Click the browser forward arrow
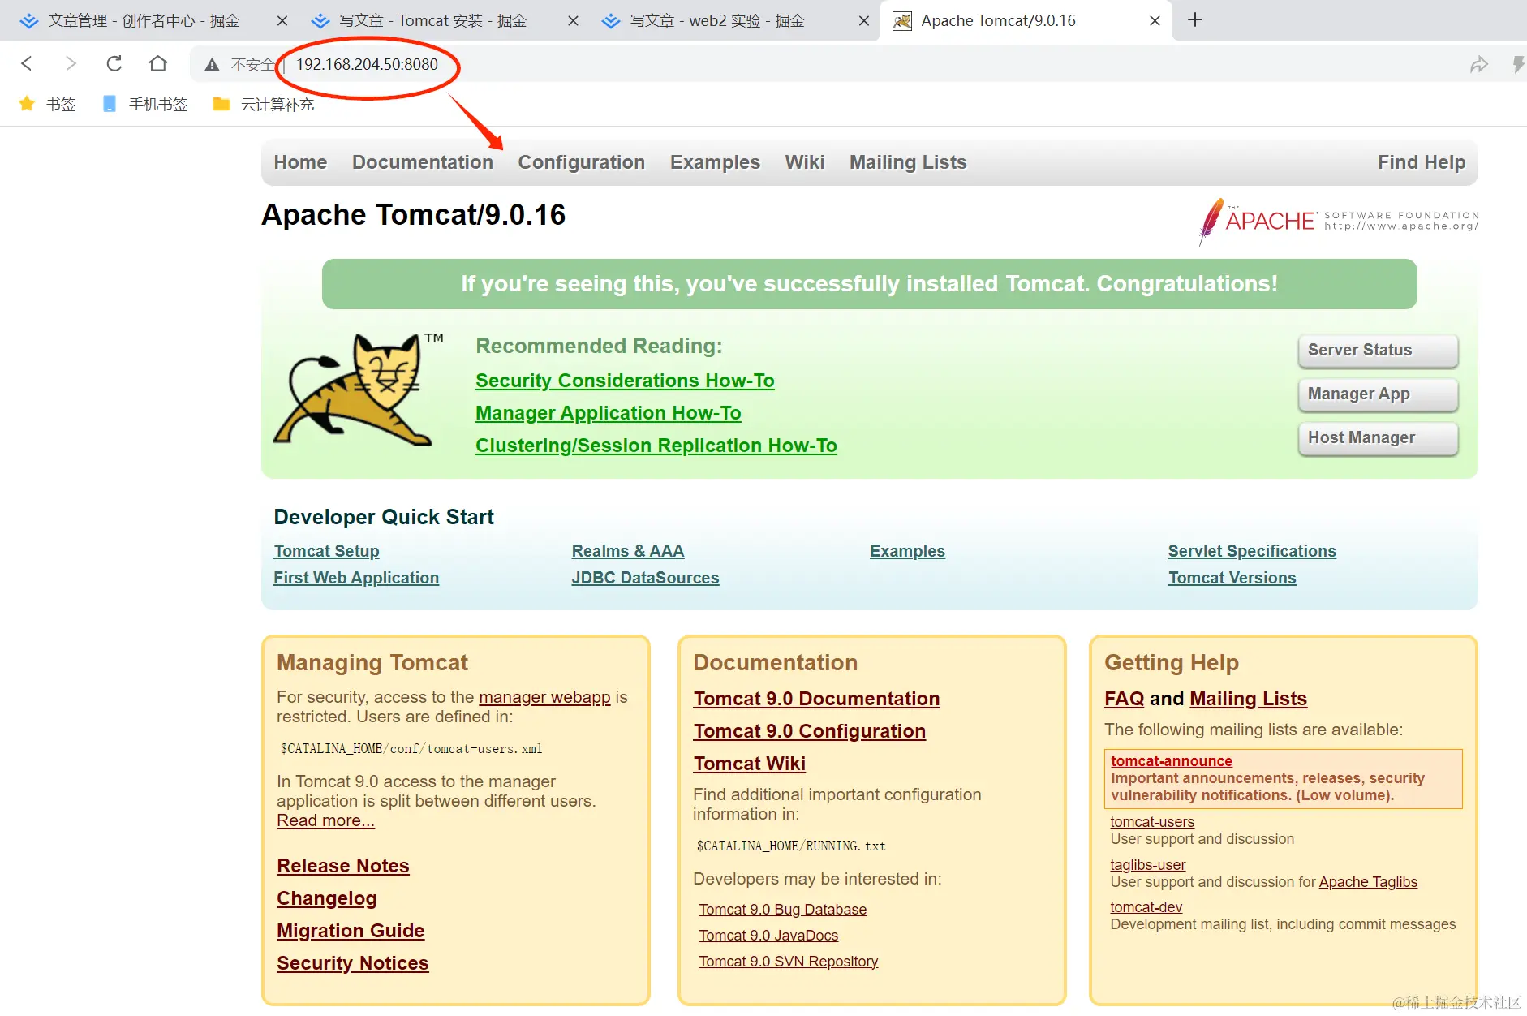Screen dimensions: 1527x1016 coord(71,63)
